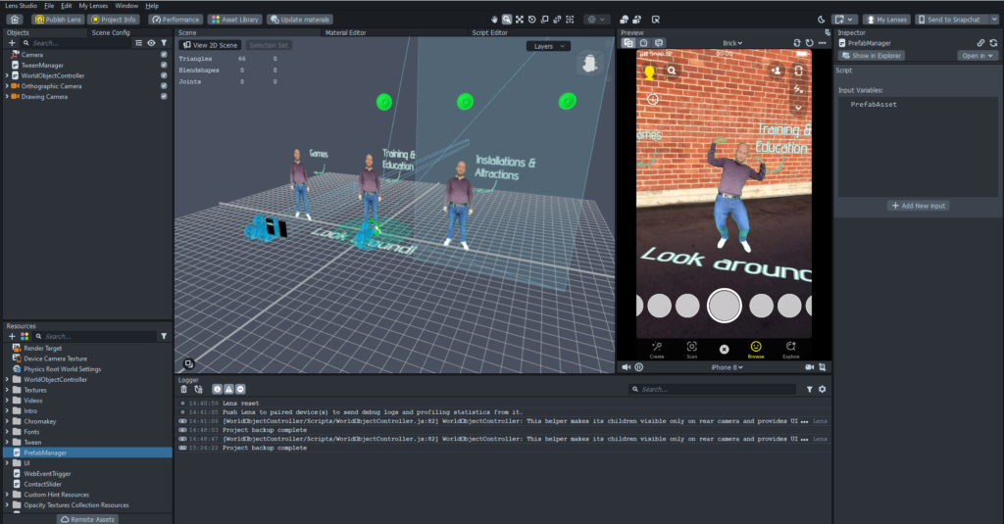
Task: Toggle objects visibility eye icon
Action: [151, 43]
